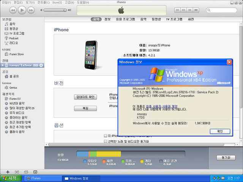Adjust the volume slider knob
This screenshot has width=243, height=182.
point(65,10)
